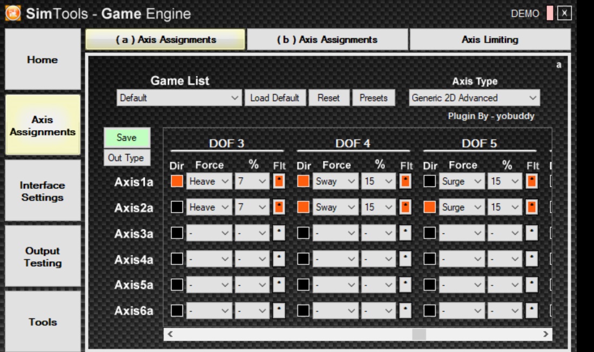This screenshot has width=594, height=352.
Task: Open Interface Settings section
Action: click(43, 191)
